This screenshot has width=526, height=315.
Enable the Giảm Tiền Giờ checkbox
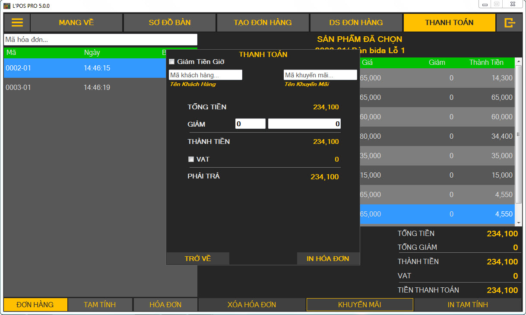[x=172, y=62]
